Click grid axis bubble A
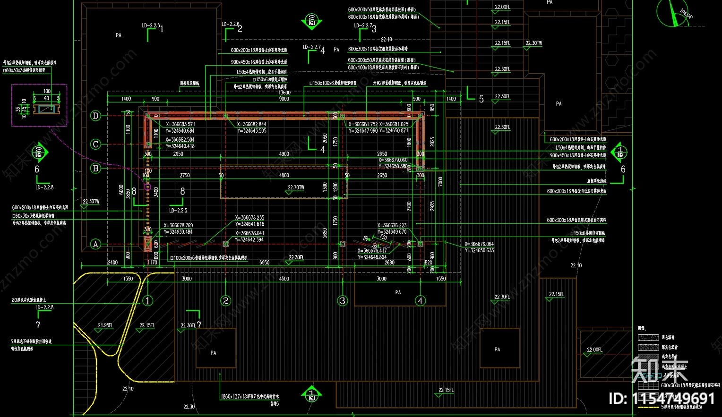The height and width of the screenshot is (417, 722). 95,244
